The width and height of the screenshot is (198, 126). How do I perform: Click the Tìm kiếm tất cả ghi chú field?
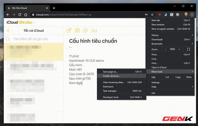[x=31, y=39]
